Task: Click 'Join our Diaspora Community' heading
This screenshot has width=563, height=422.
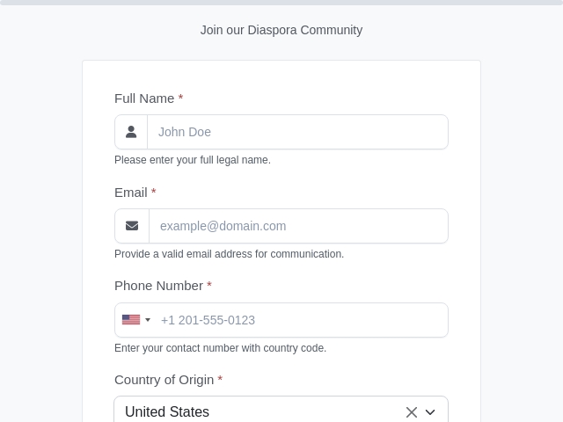Action: coord(281,30)
